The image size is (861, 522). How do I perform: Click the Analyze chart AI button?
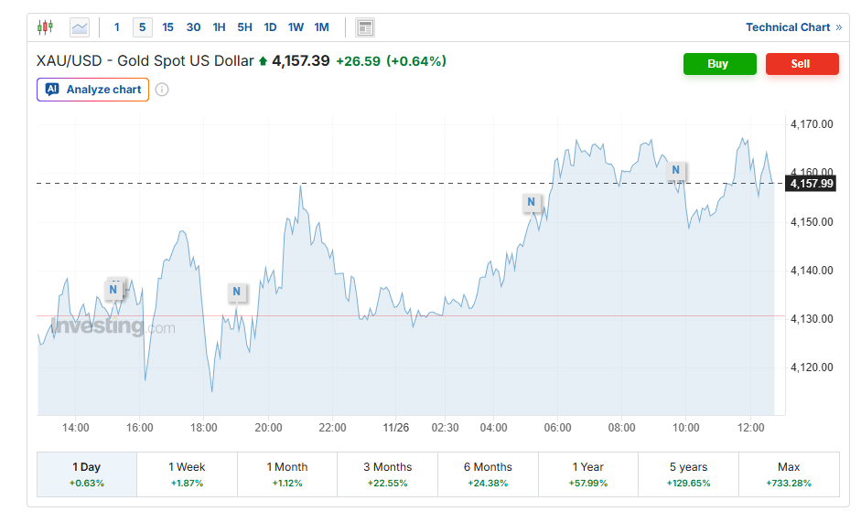tap(92, 90)
